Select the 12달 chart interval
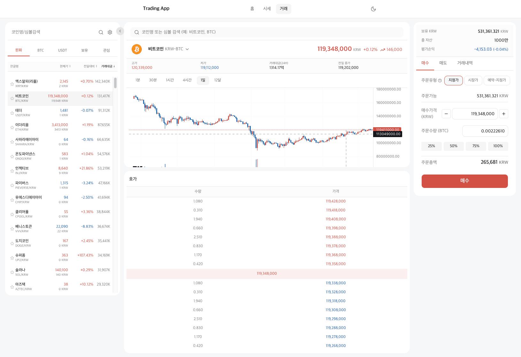The width and height of the screenshot is (521, 357). pyautogui.click(x=218, y=80)
